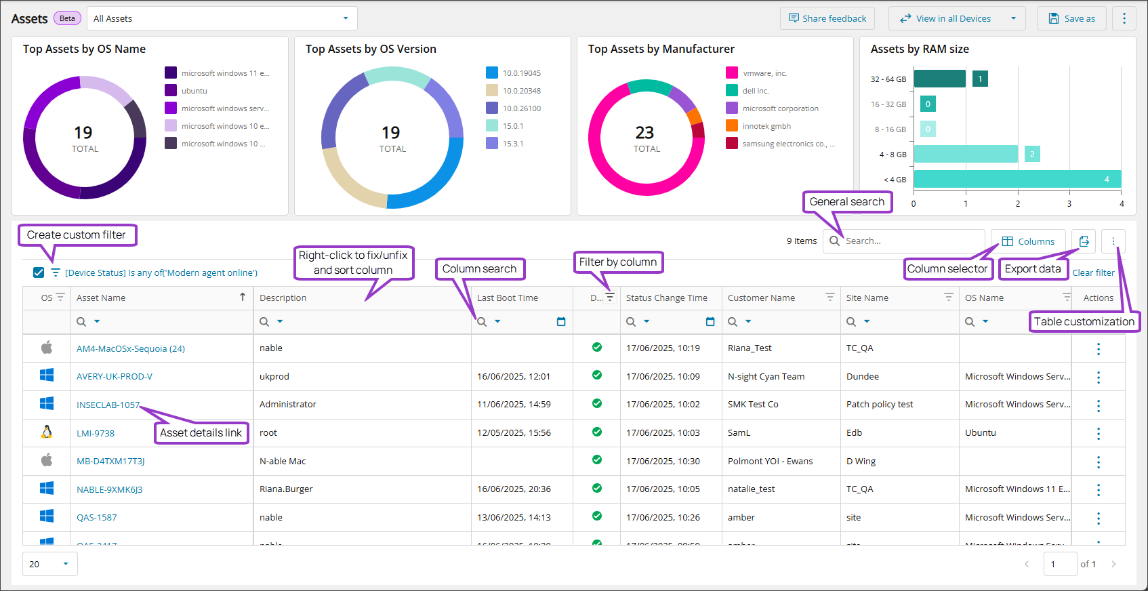Open the page size 20 dropdown
The width and height of the screenshot is (1148, 591).
coord(65,564)
